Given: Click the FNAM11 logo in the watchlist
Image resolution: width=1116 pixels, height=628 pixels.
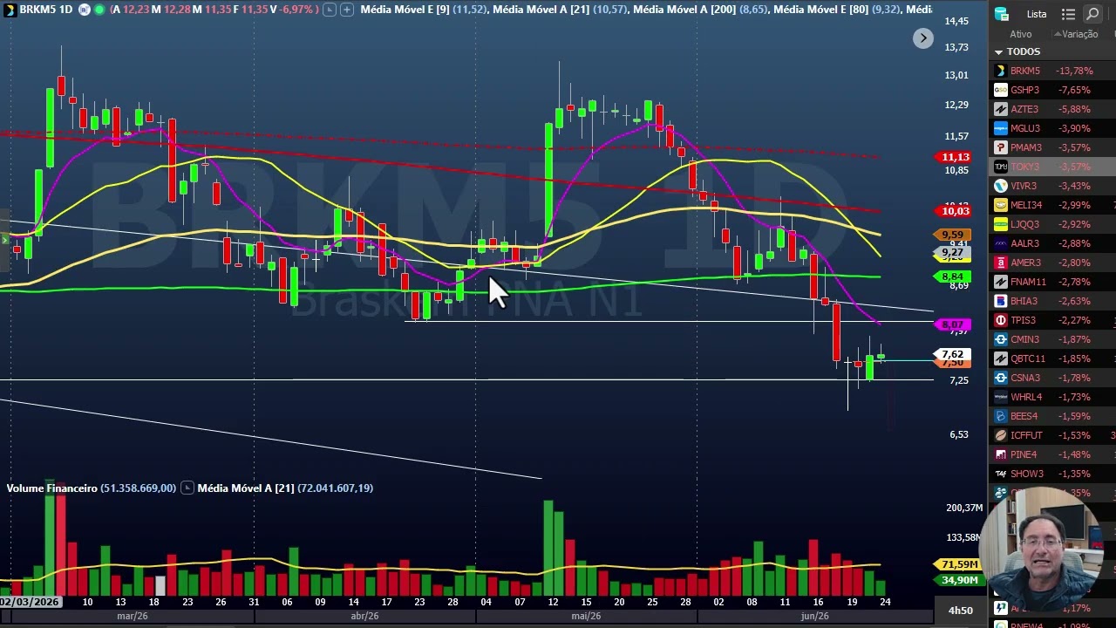Looking at the screenshot, I should pos(1001,282).
